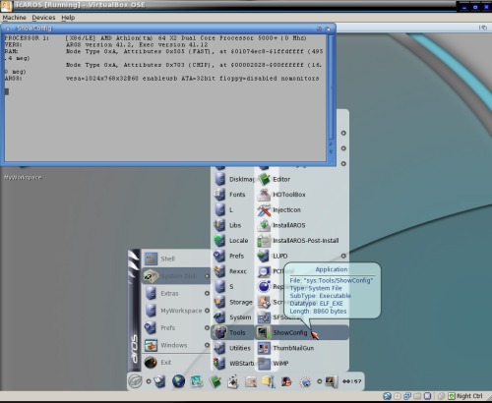The width and height of the screenshot is (492, 403).
Task: Open the Devices menu
Action: point(43,18)
